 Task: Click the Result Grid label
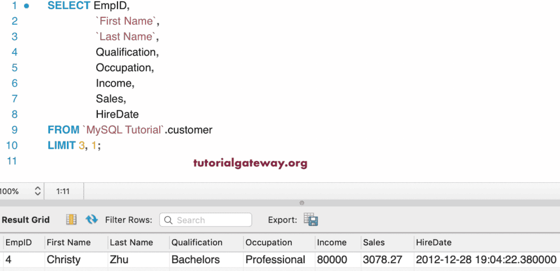point(26,220)
